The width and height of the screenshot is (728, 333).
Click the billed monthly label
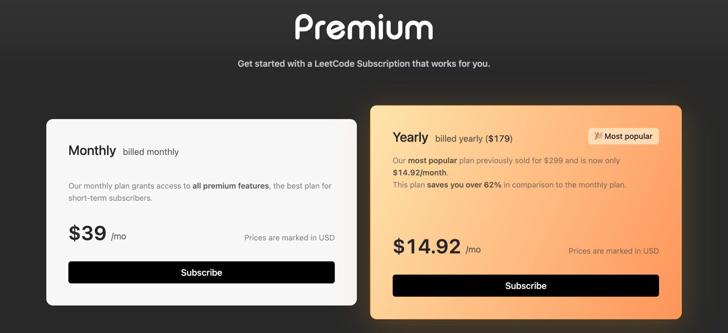151,152
